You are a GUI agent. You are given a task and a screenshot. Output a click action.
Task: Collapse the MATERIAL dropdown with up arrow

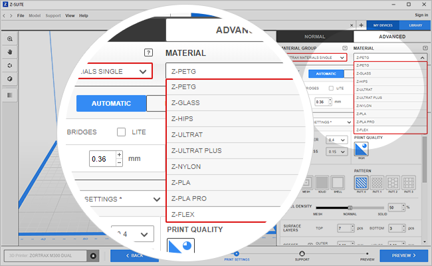pyautogui.click(x=422, y=58)
